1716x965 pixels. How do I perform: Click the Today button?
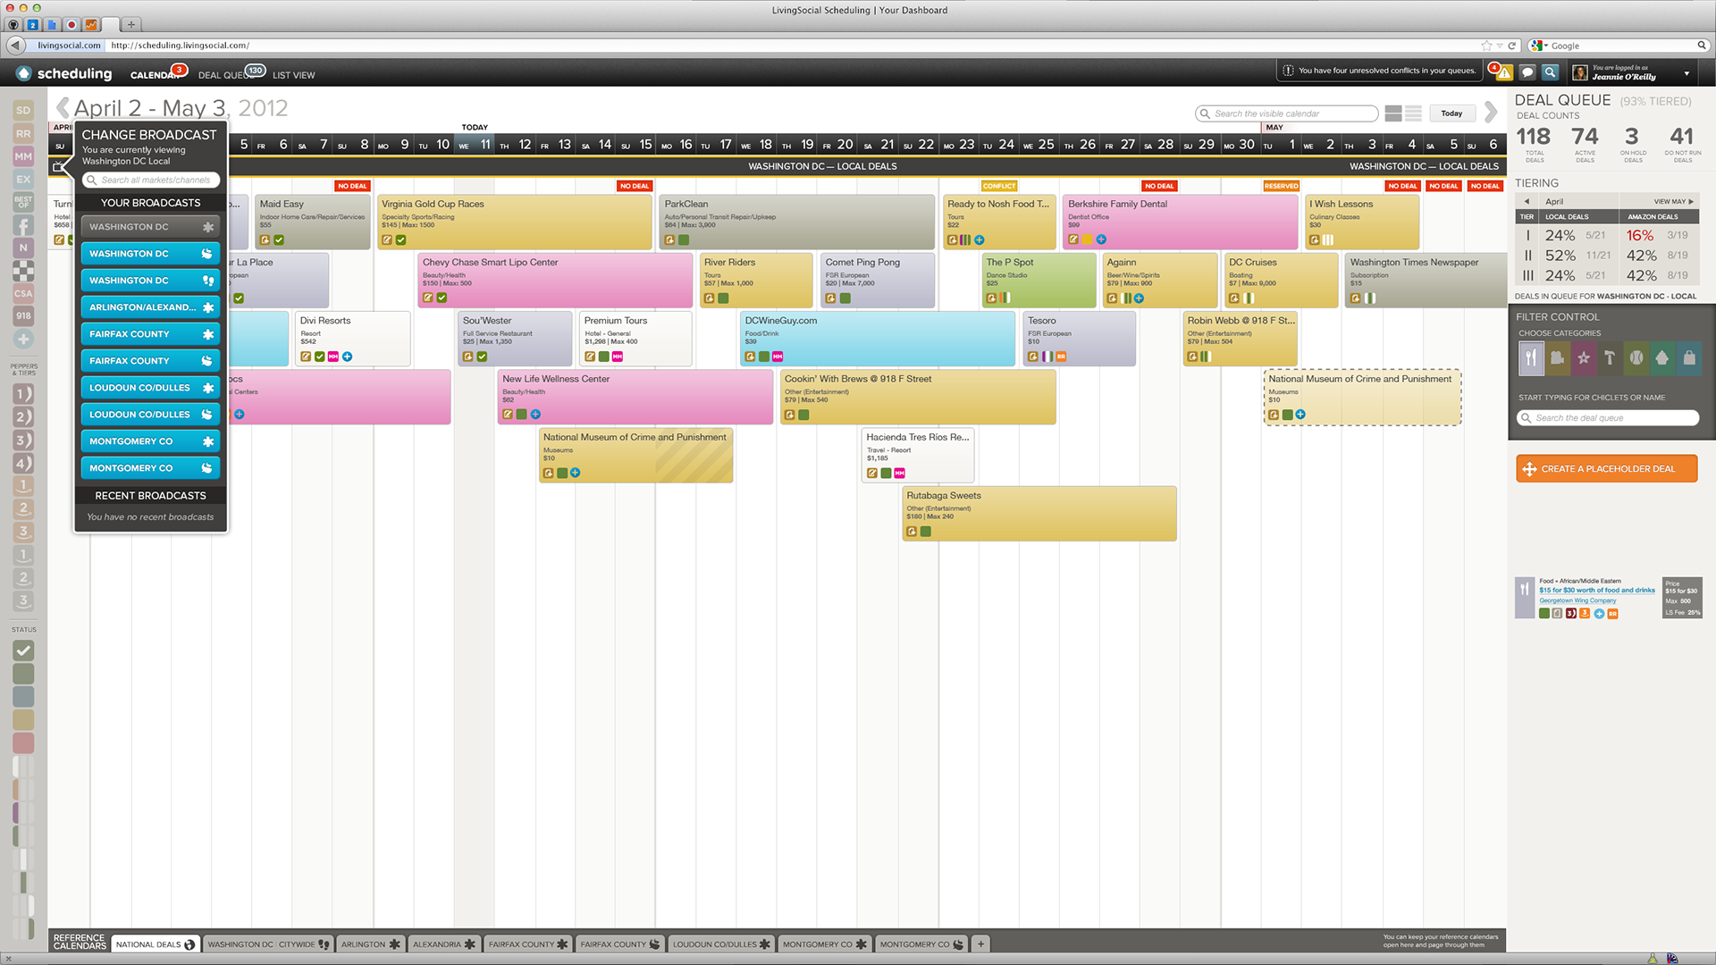pyautogui.click(x=1451, y=113)
